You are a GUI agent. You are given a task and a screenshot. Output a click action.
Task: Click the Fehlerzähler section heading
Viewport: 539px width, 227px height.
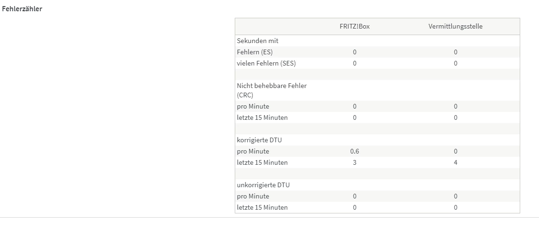coord(22,9)
